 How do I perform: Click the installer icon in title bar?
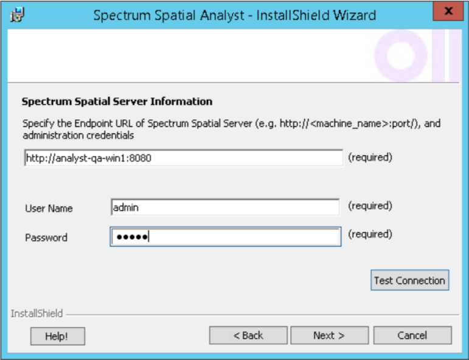pyautogui.click(x=18, y=15)
